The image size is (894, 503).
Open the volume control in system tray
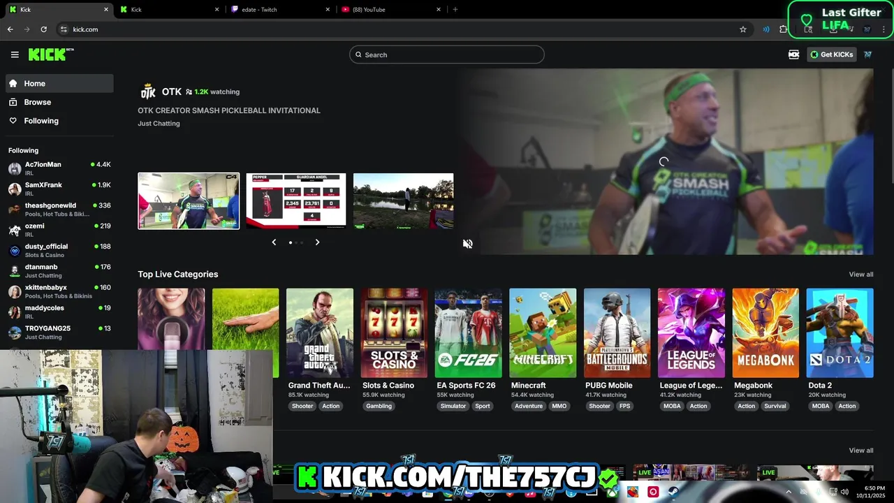pyautogui.click(x=844, y=492)
